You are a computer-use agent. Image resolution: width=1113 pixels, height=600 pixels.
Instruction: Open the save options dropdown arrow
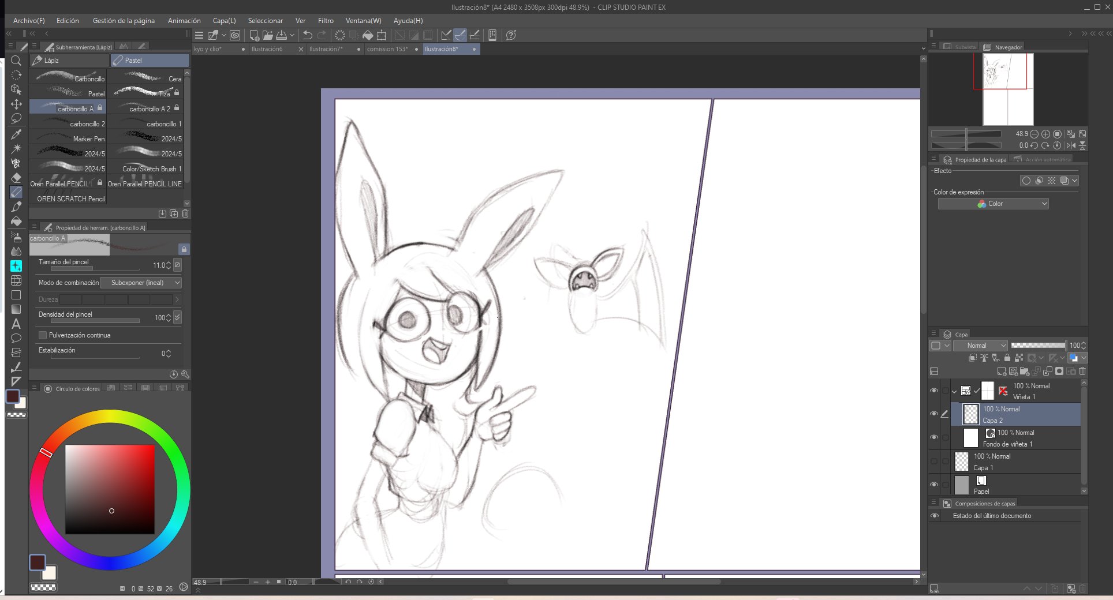(292, 35)
